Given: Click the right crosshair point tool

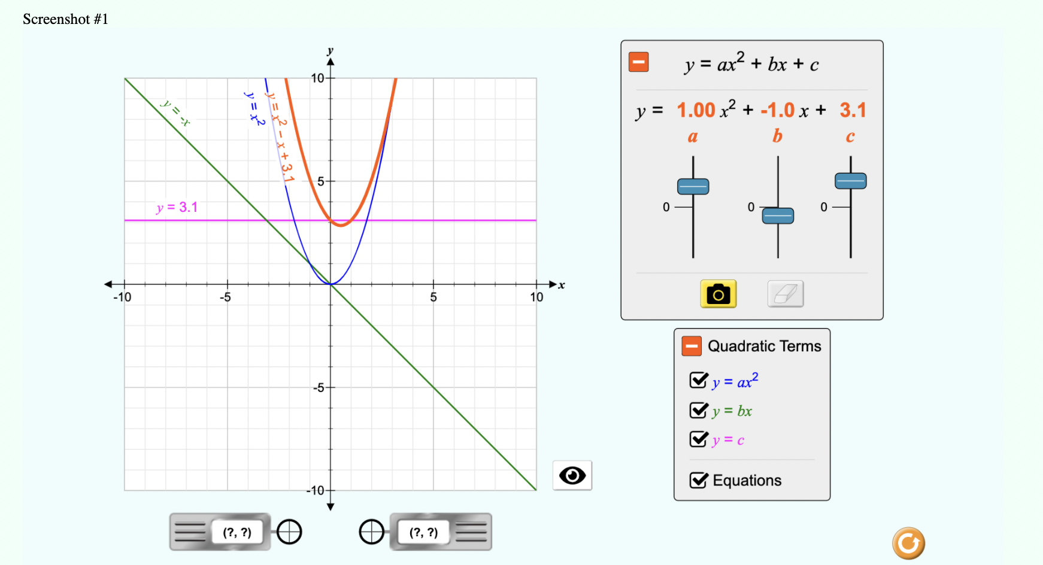Looking at the screenshot, I should (371, 531).
